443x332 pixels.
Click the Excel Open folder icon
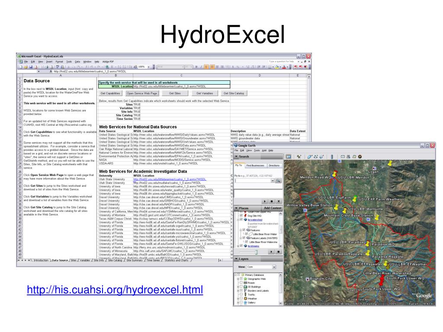coord(26,67)
